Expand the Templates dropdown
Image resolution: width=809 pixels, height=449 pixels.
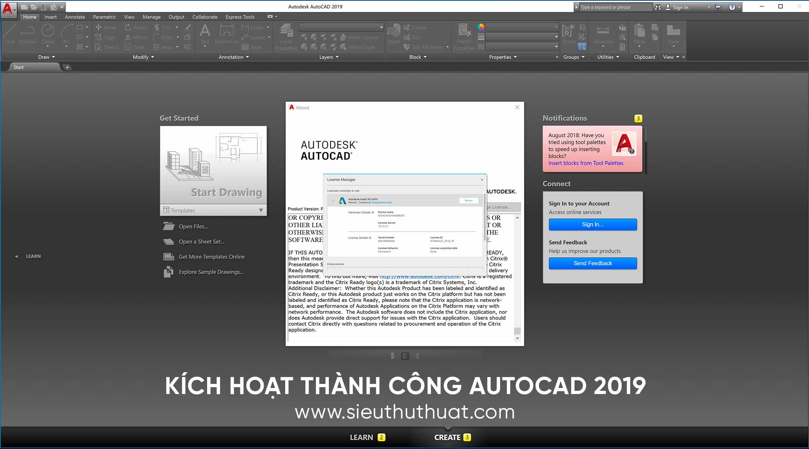pyautogui.click(x=261, y=210)
